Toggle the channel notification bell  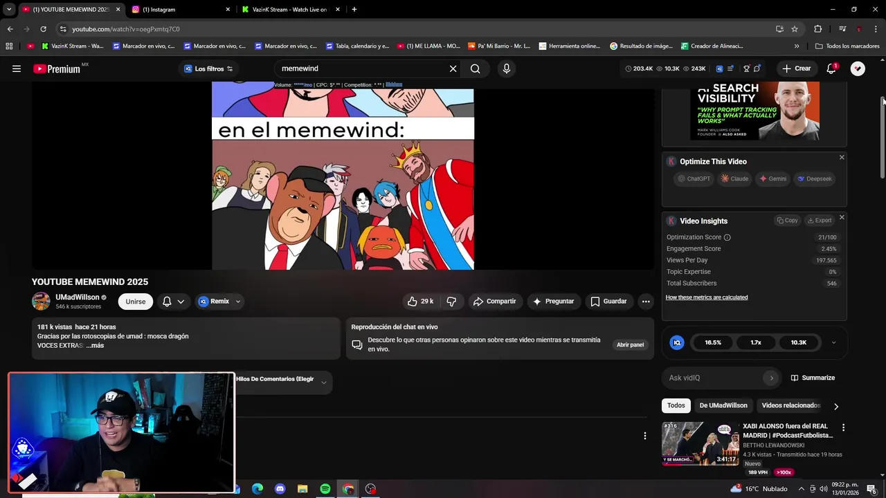click(x=173, y=301)
